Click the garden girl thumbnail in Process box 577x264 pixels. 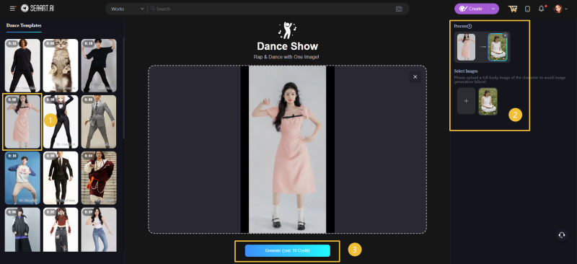[498, 47]
